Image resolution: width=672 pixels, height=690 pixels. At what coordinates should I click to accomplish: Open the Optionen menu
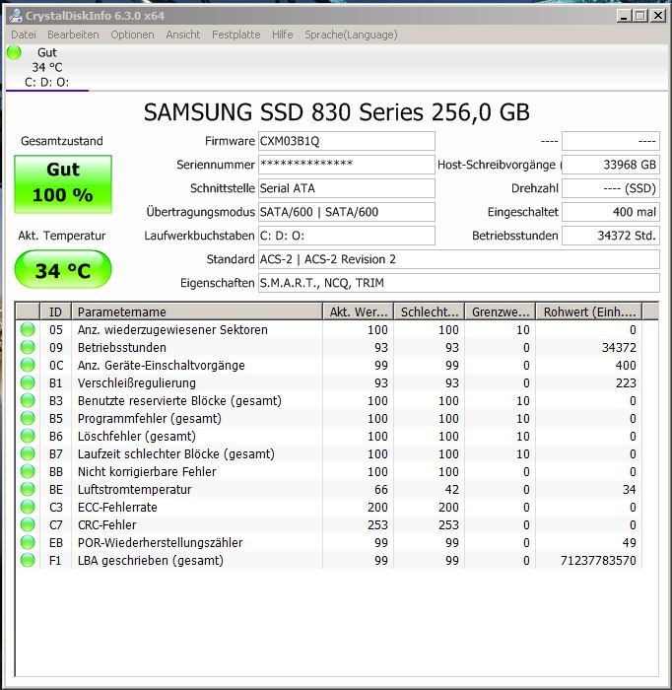pos(132,34)
